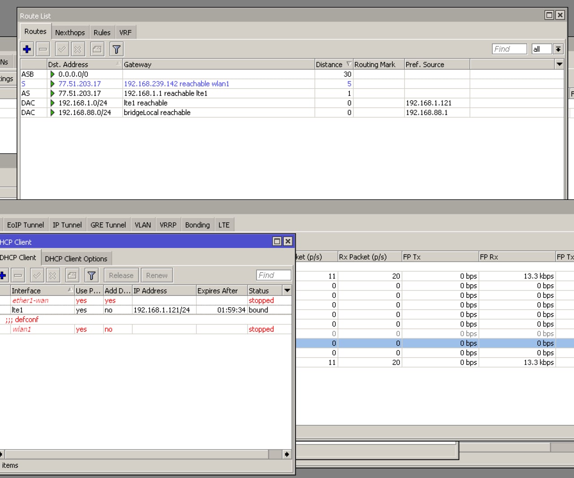Switch to DHCP Client Options tab
Image resolution: width=574 pixels, height=478 pixels.
coord(76,259)
